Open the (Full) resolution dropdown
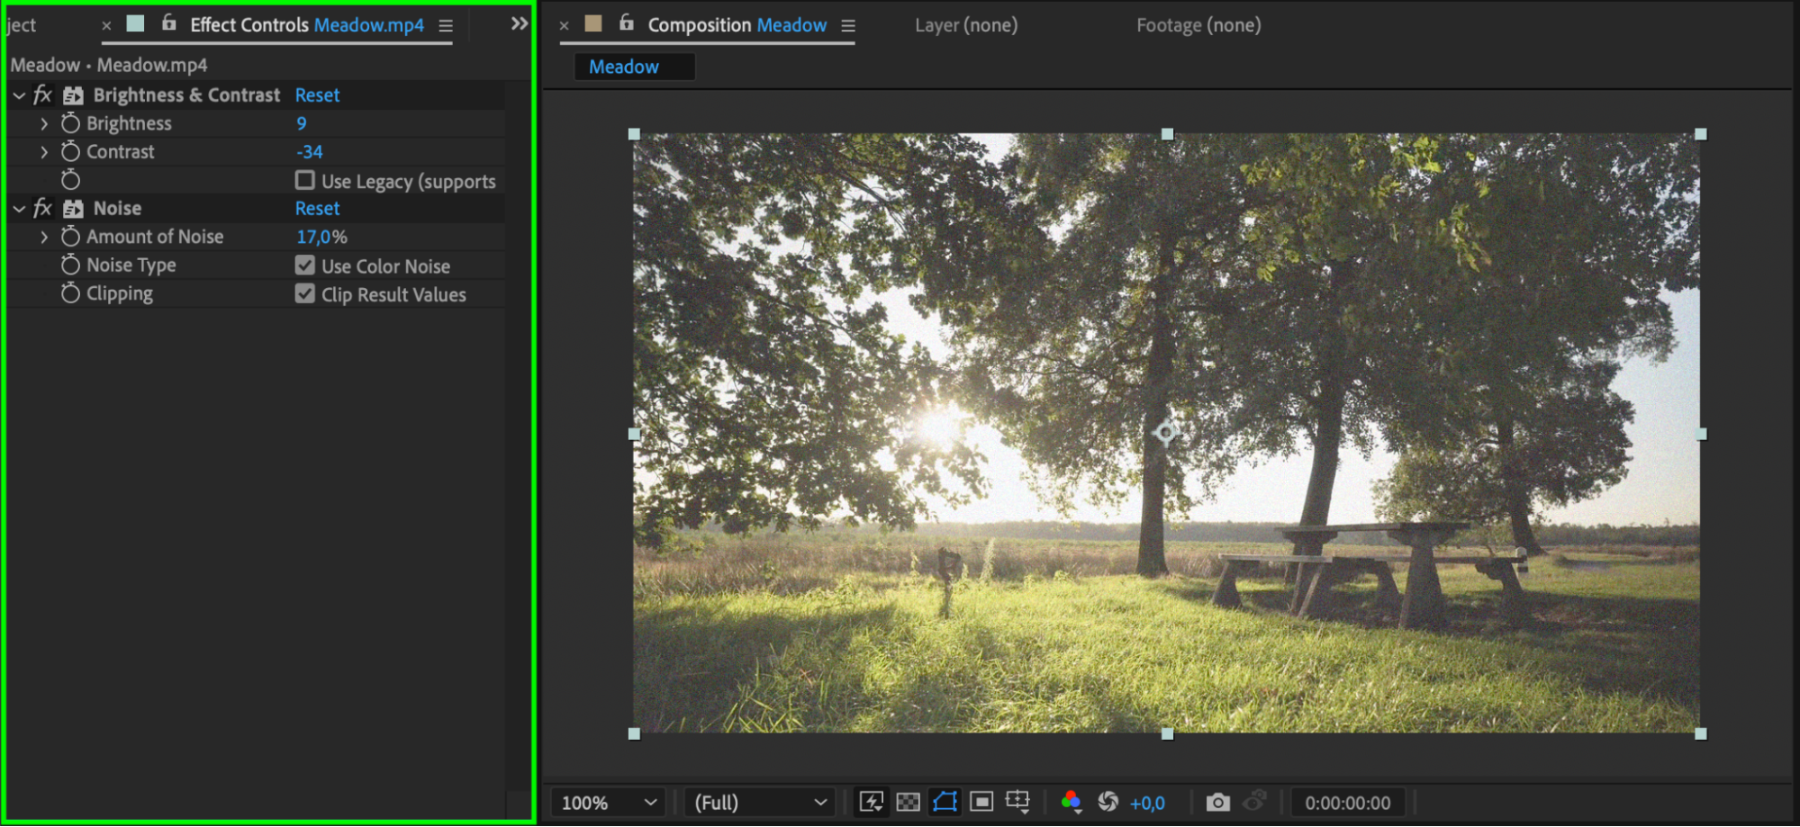The width and height of the screenshot is (1800, 827). [759, 803]
